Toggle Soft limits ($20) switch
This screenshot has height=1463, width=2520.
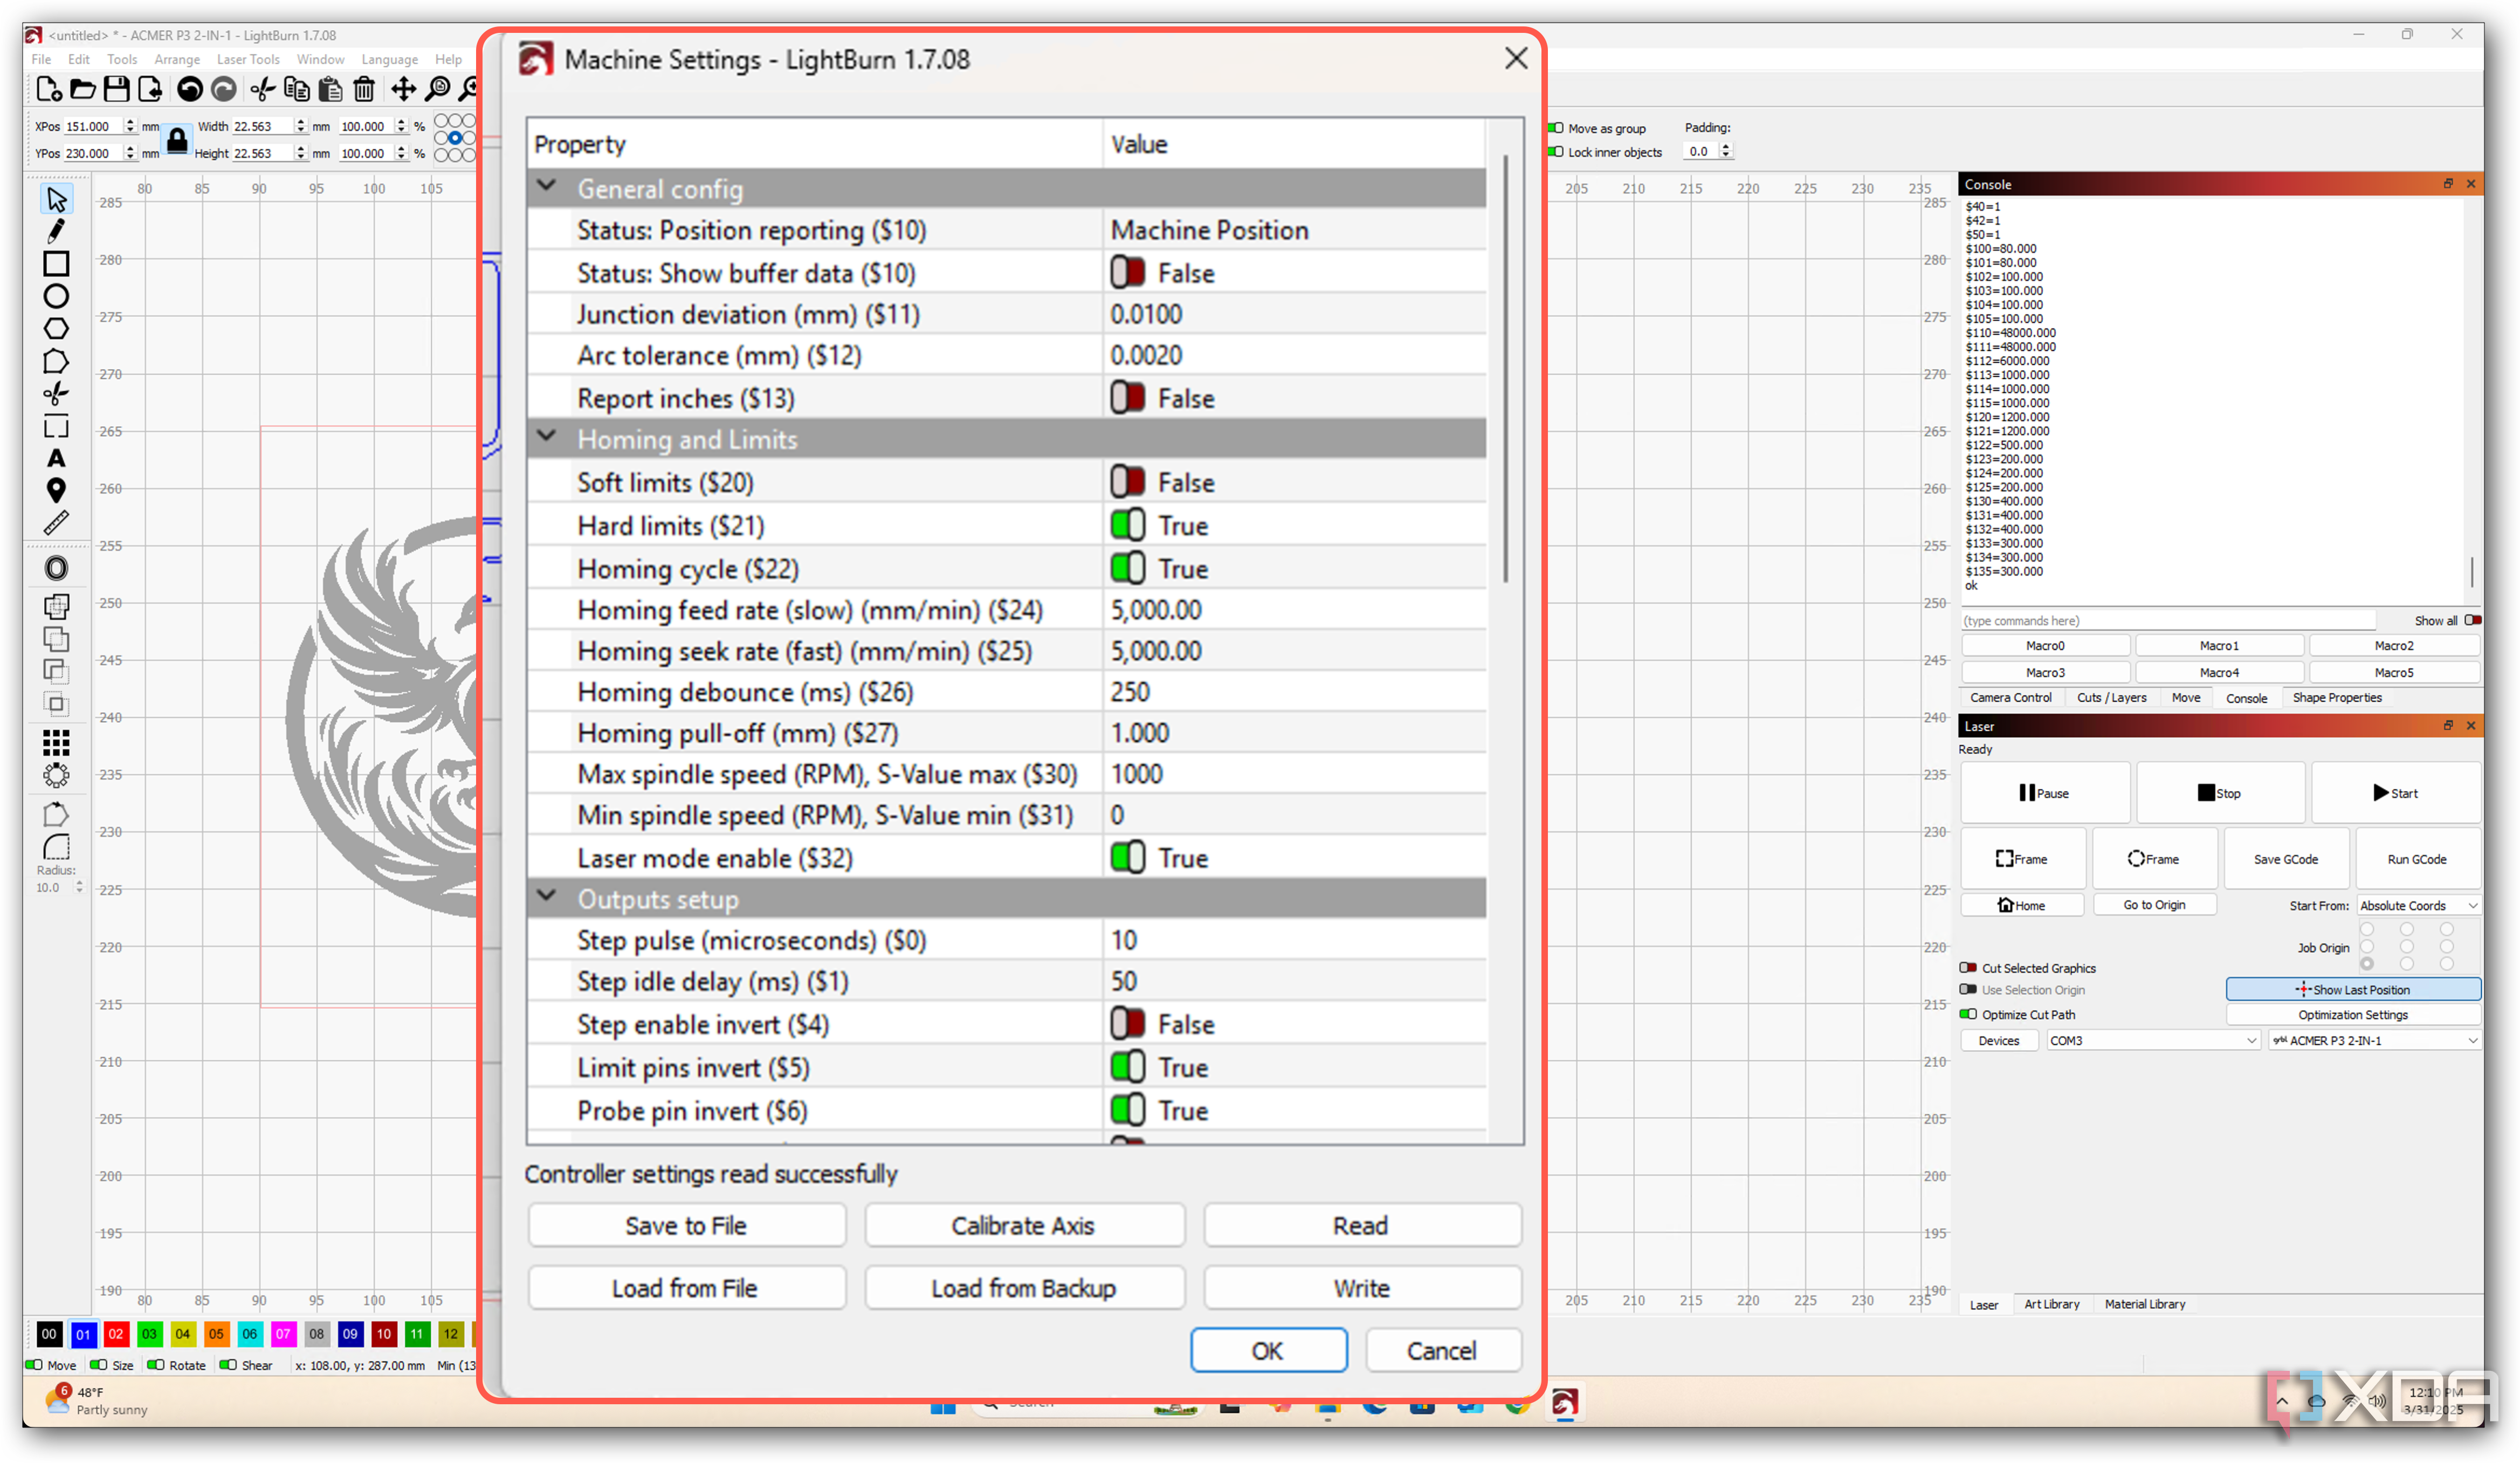click(x=1127, y=482)
